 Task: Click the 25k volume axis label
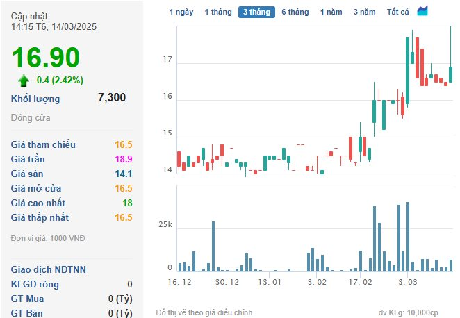click(165, 226)
